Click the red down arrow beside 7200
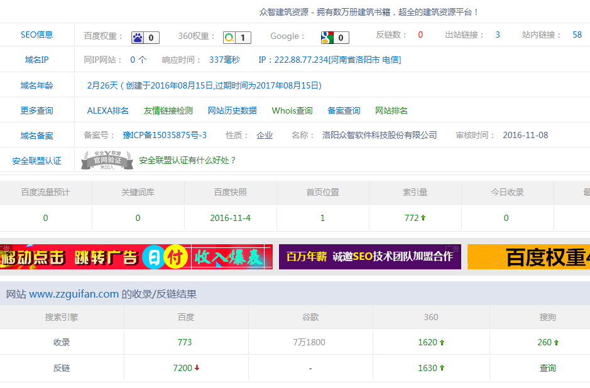 coord(197,368)
